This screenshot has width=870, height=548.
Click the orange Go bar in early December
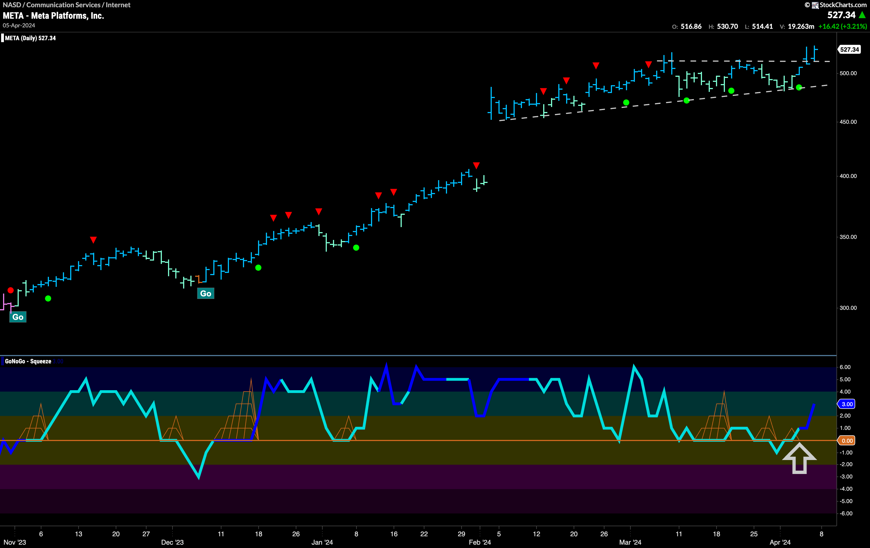click(198, 279)
